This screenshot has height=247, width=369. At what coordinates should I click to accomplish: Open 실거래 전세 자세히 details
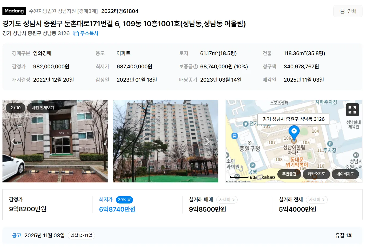pos(317,200)
